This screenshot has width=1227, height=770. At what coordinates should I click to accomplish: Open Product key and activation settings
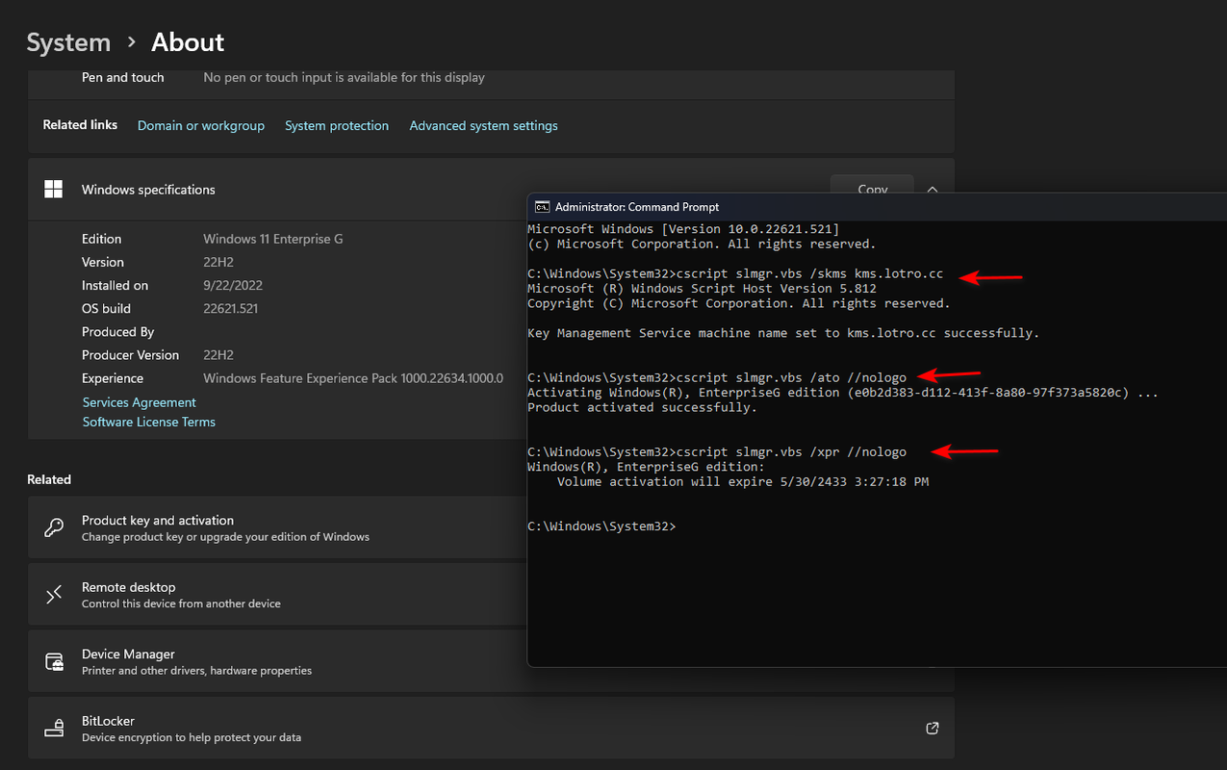click(278, 527)
